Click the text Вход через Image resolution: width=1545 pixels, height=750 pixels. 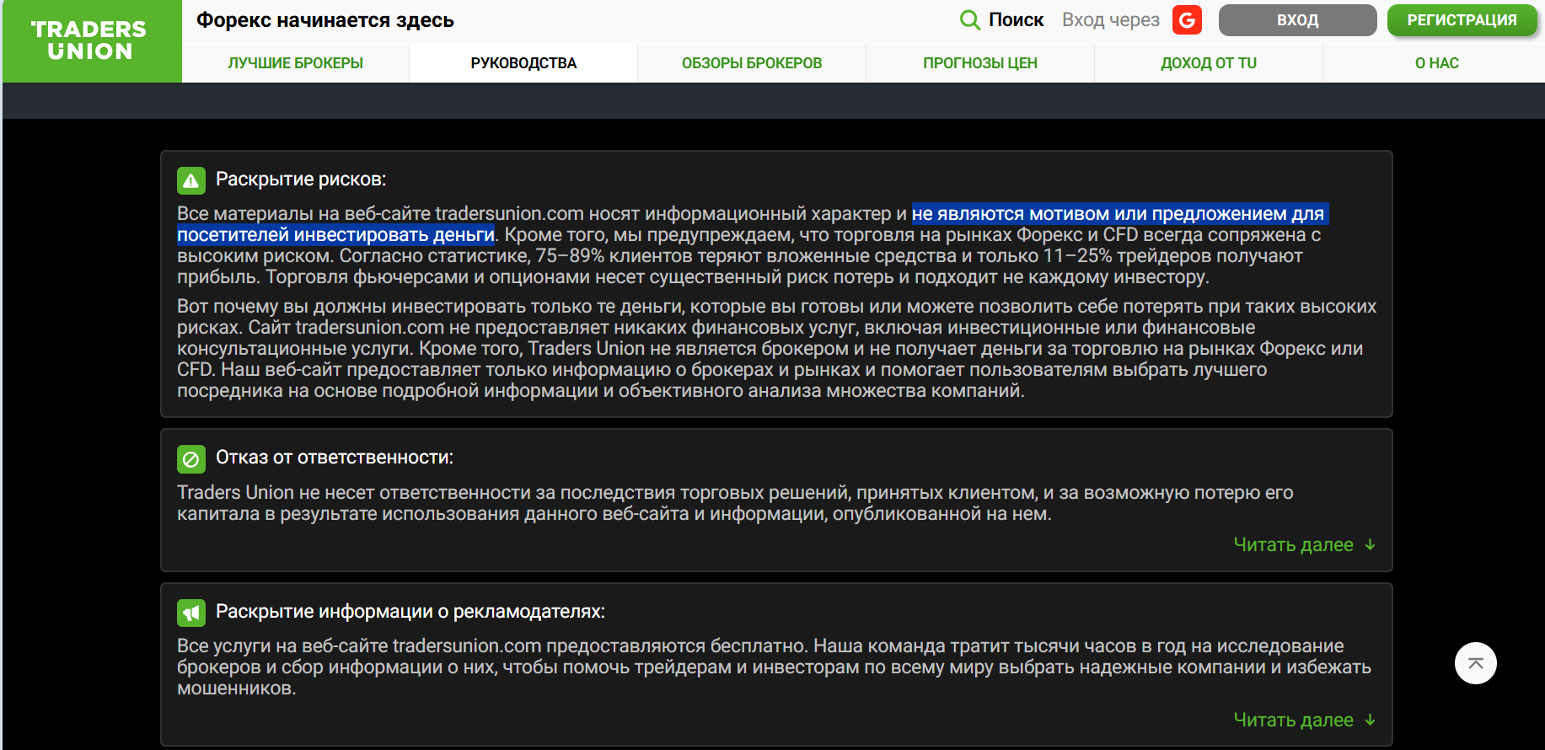point(1111,20)
